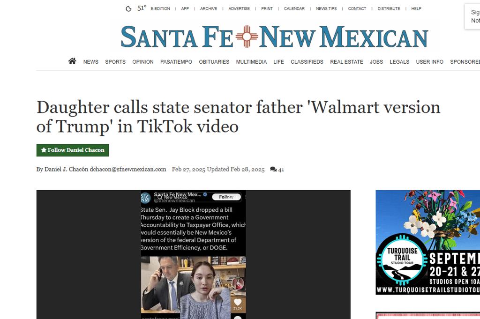Click the TikTok video thumbnail
This screenshot has height=319, width=480.
(193, 288)
